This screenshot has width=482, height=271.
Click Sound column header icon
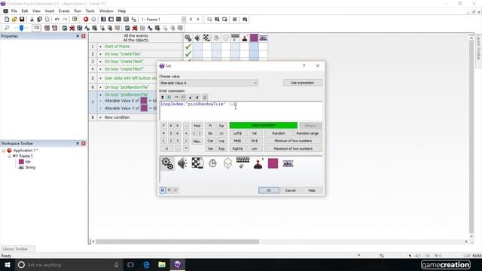click(x=197, y=38)
